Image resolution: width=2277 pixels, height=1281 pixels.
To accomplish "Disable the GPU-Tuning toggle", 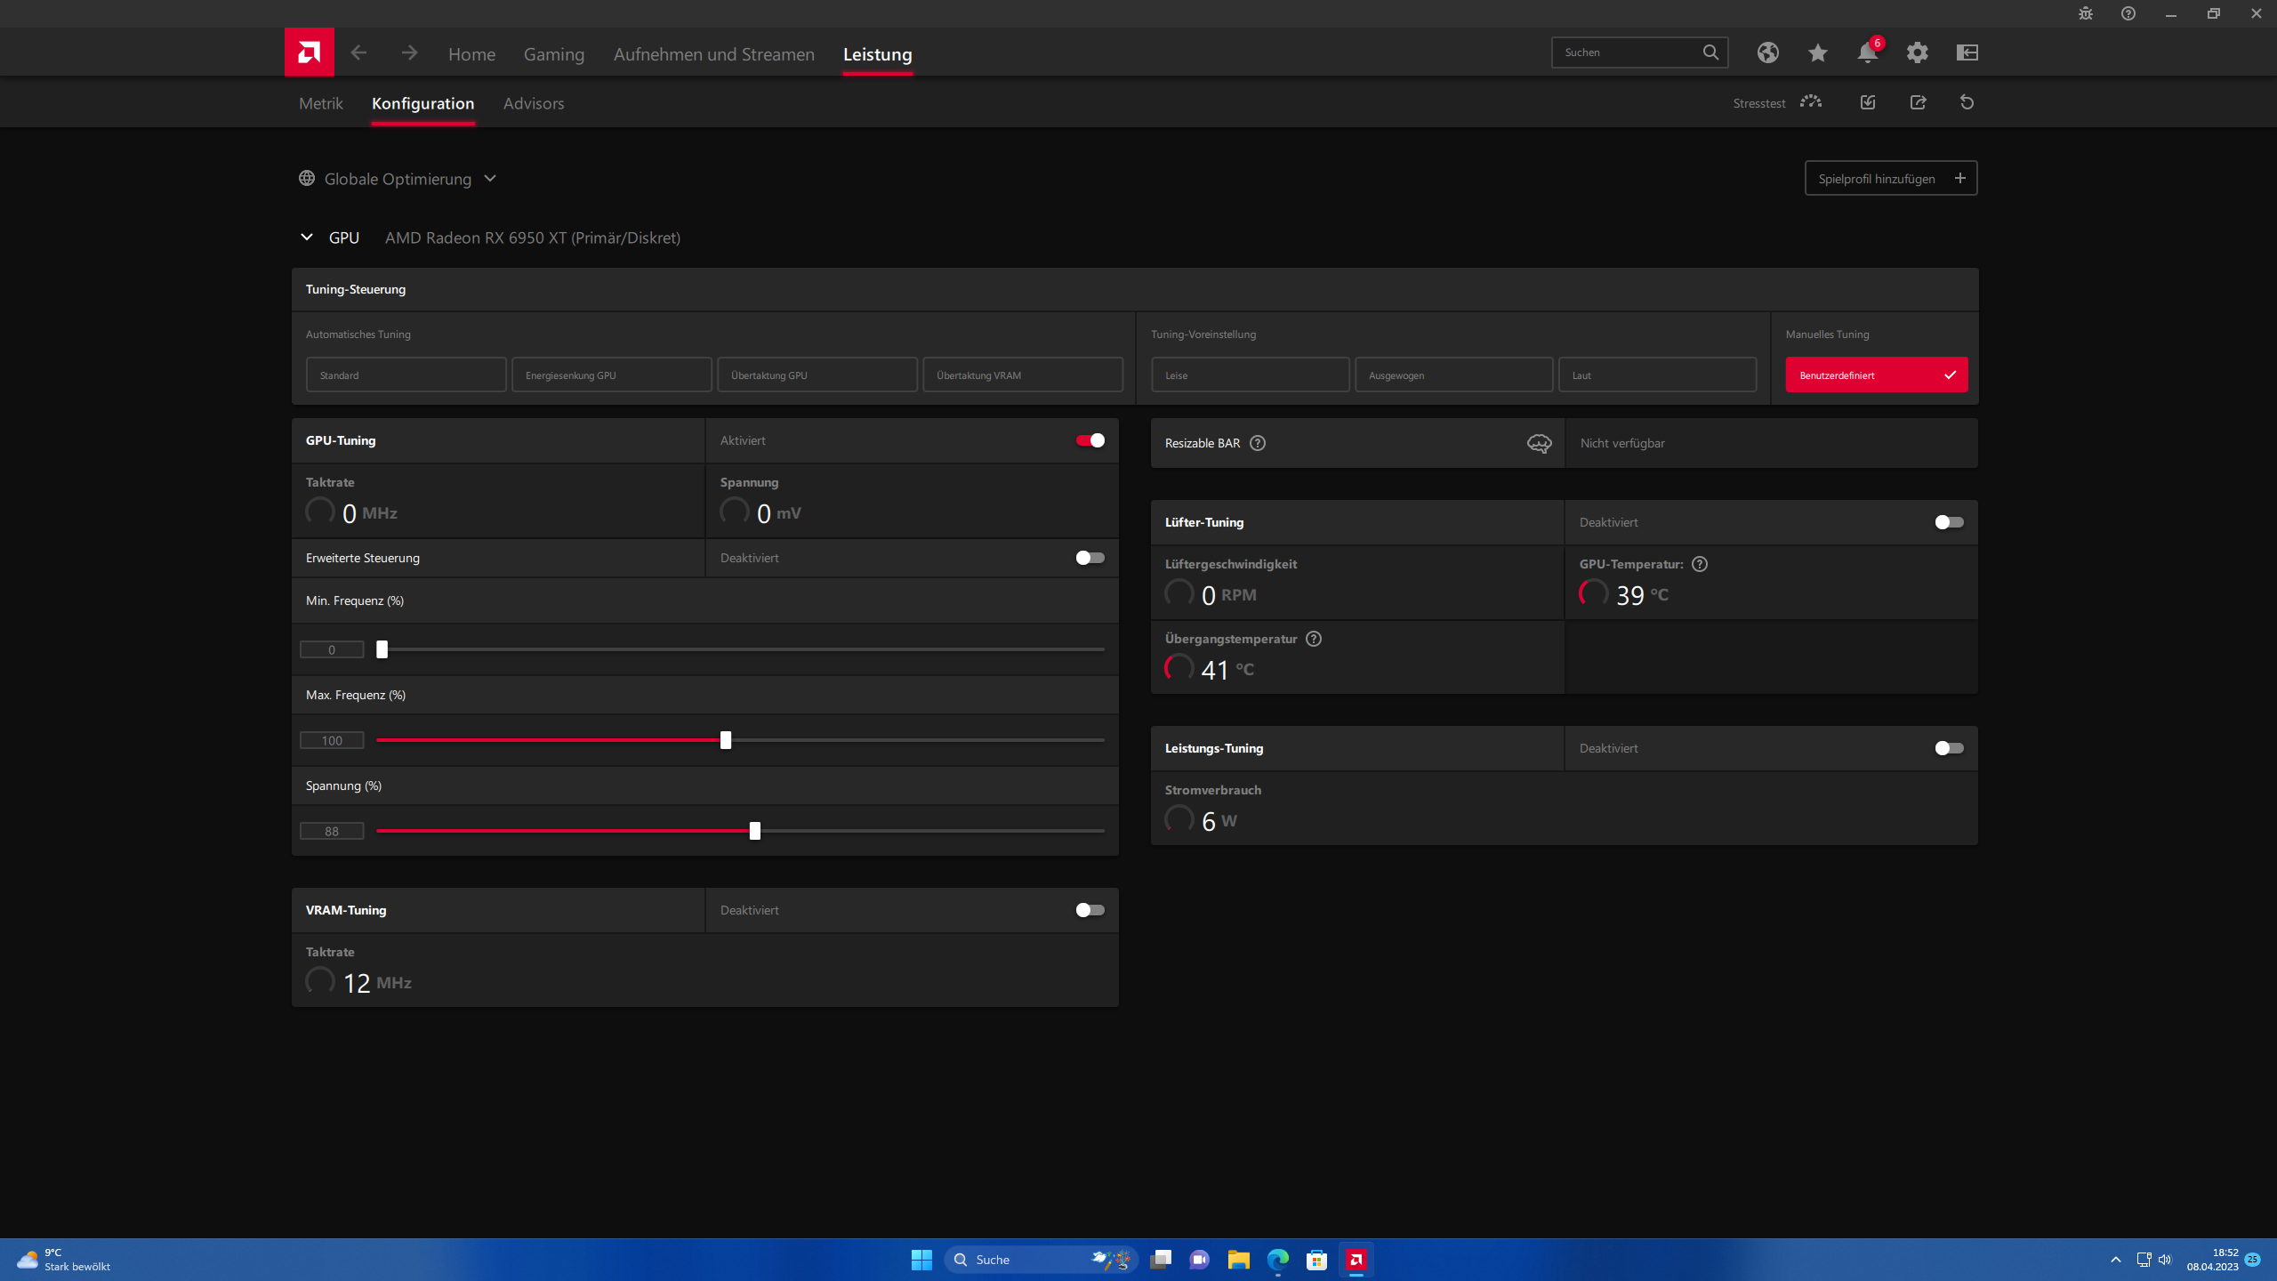I will coord(1090,440).
